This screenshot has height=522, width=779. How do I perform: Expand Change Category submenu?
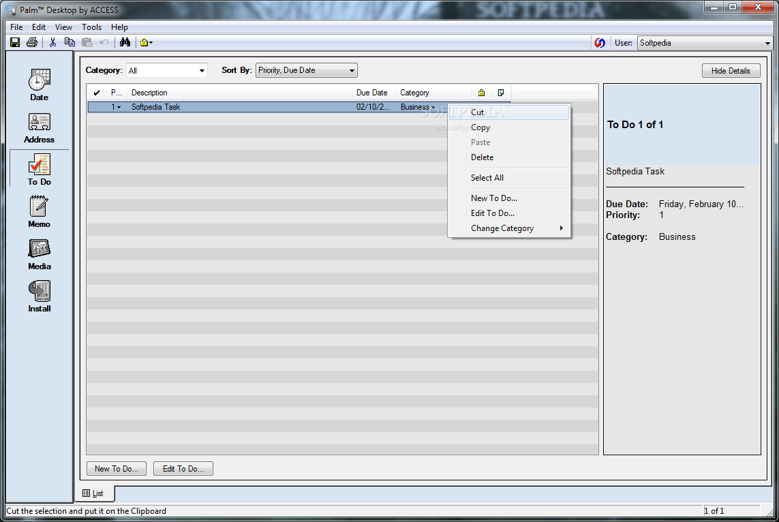pyautogui.click(x=508, y=228)
